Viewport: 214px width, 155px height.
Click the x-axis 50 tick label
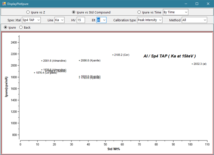click(105, 144)
